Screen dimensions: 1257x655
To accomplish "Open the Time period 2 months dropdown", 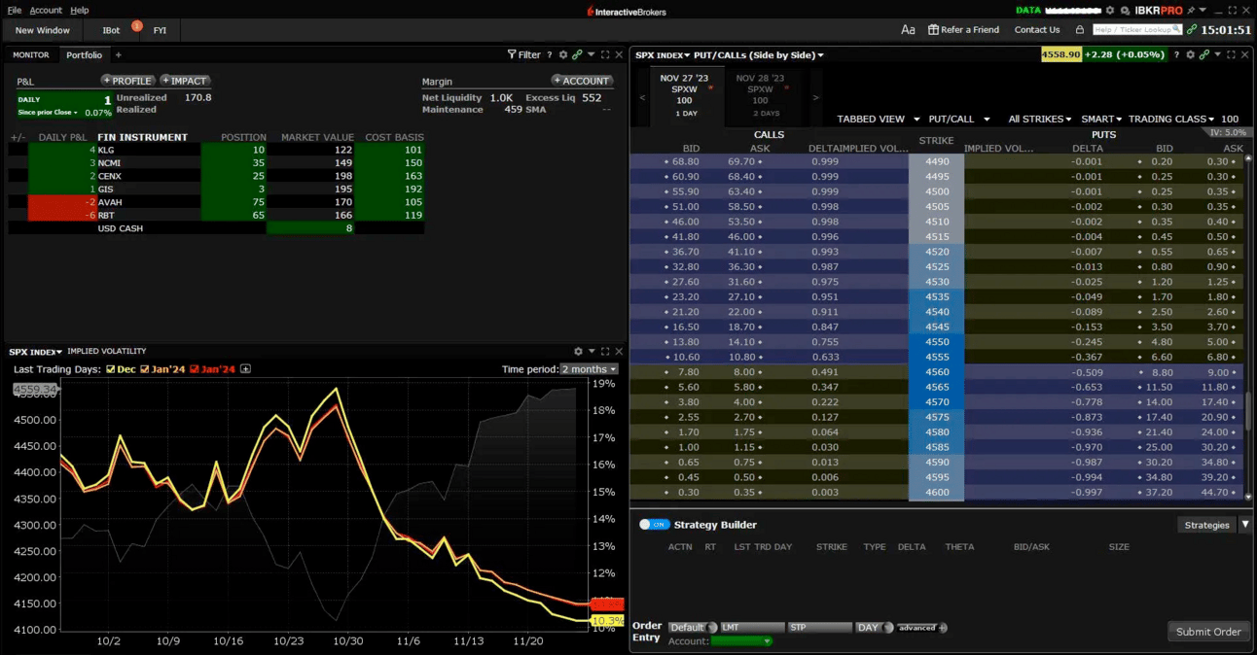I will (589, 369).
